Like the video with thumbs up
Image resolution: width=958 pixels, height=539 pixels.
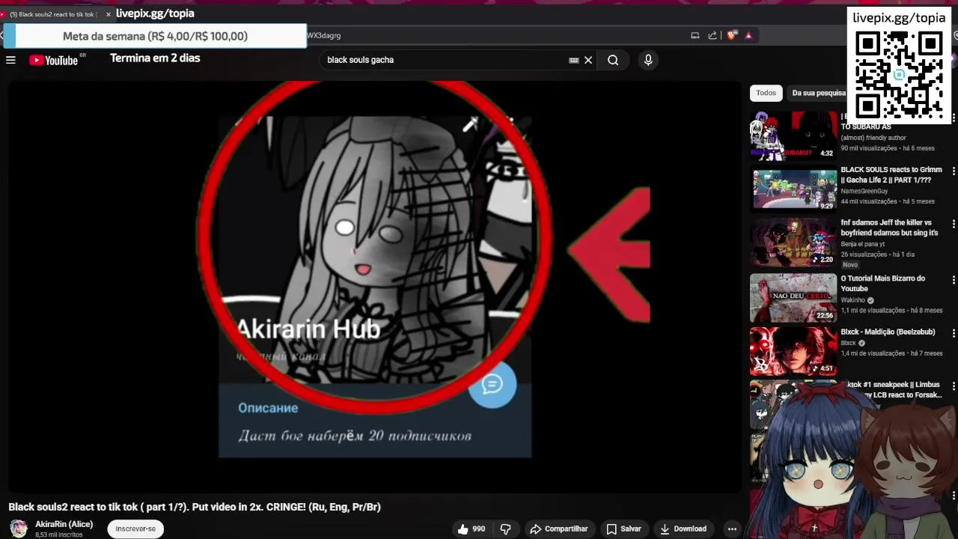(x=472, y=529)
